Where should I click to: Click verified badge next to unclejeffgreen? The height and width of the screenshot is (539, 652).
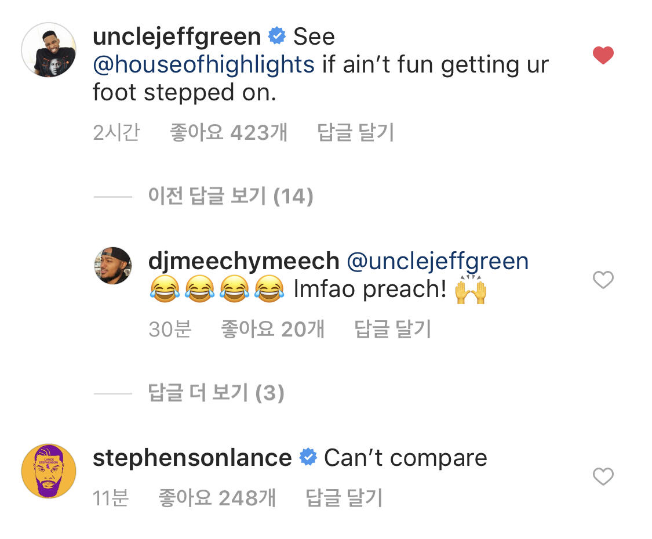pyautogui.click(x=277, y=37)
